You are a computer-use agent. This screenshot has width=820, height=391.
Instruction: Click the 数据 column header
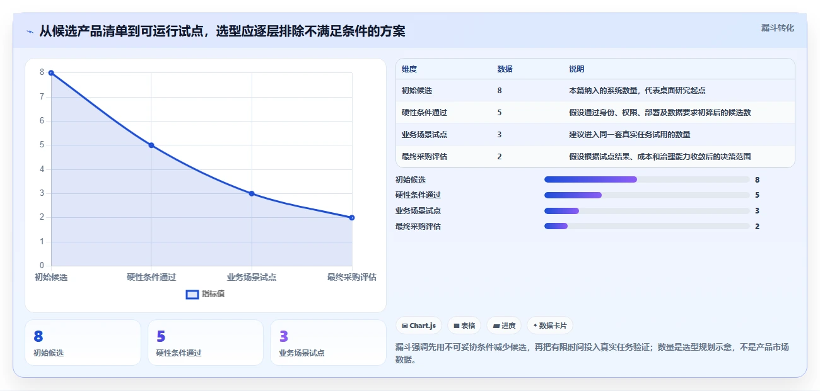[505, 69]
